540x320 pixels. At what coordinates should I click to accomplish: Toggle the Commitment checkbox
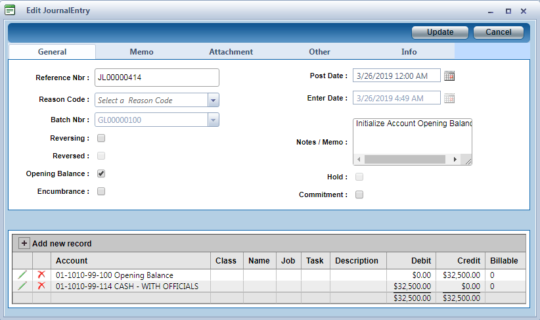tap(359, 194)
